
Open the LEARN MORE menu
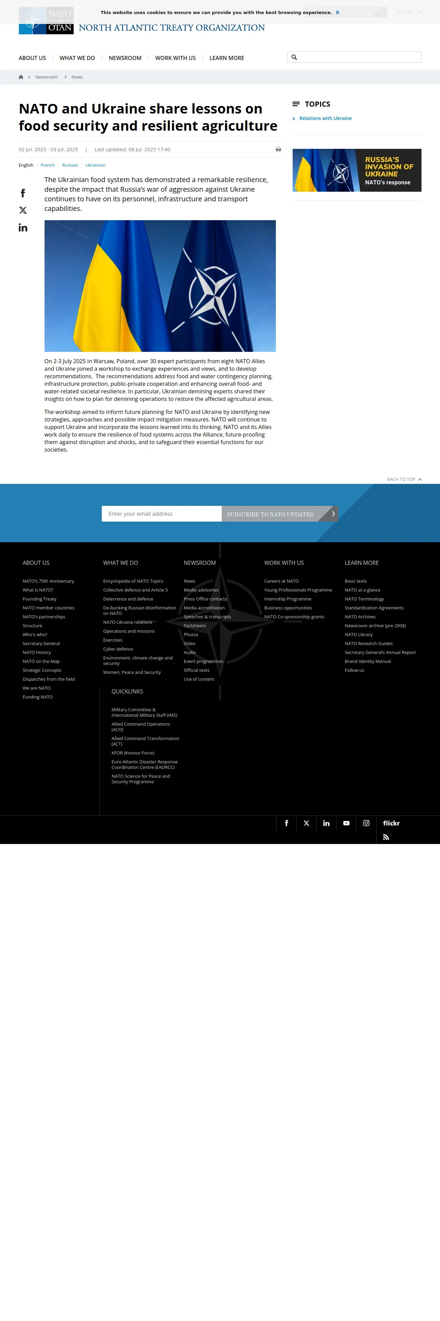pyautogui.click(x=227, y=58)
